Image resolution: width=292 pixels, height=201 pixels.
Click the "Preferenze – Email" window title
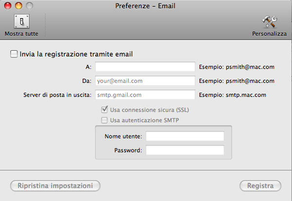146,6
